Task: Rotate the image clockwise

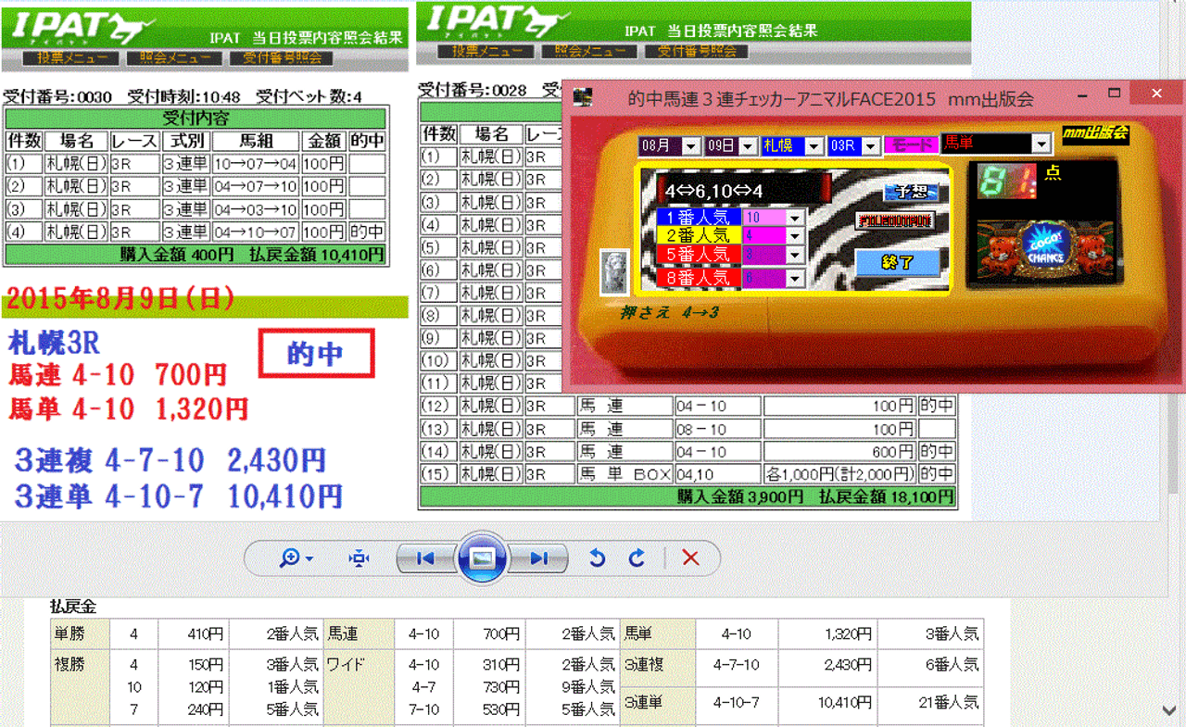Action: [637, 558]
